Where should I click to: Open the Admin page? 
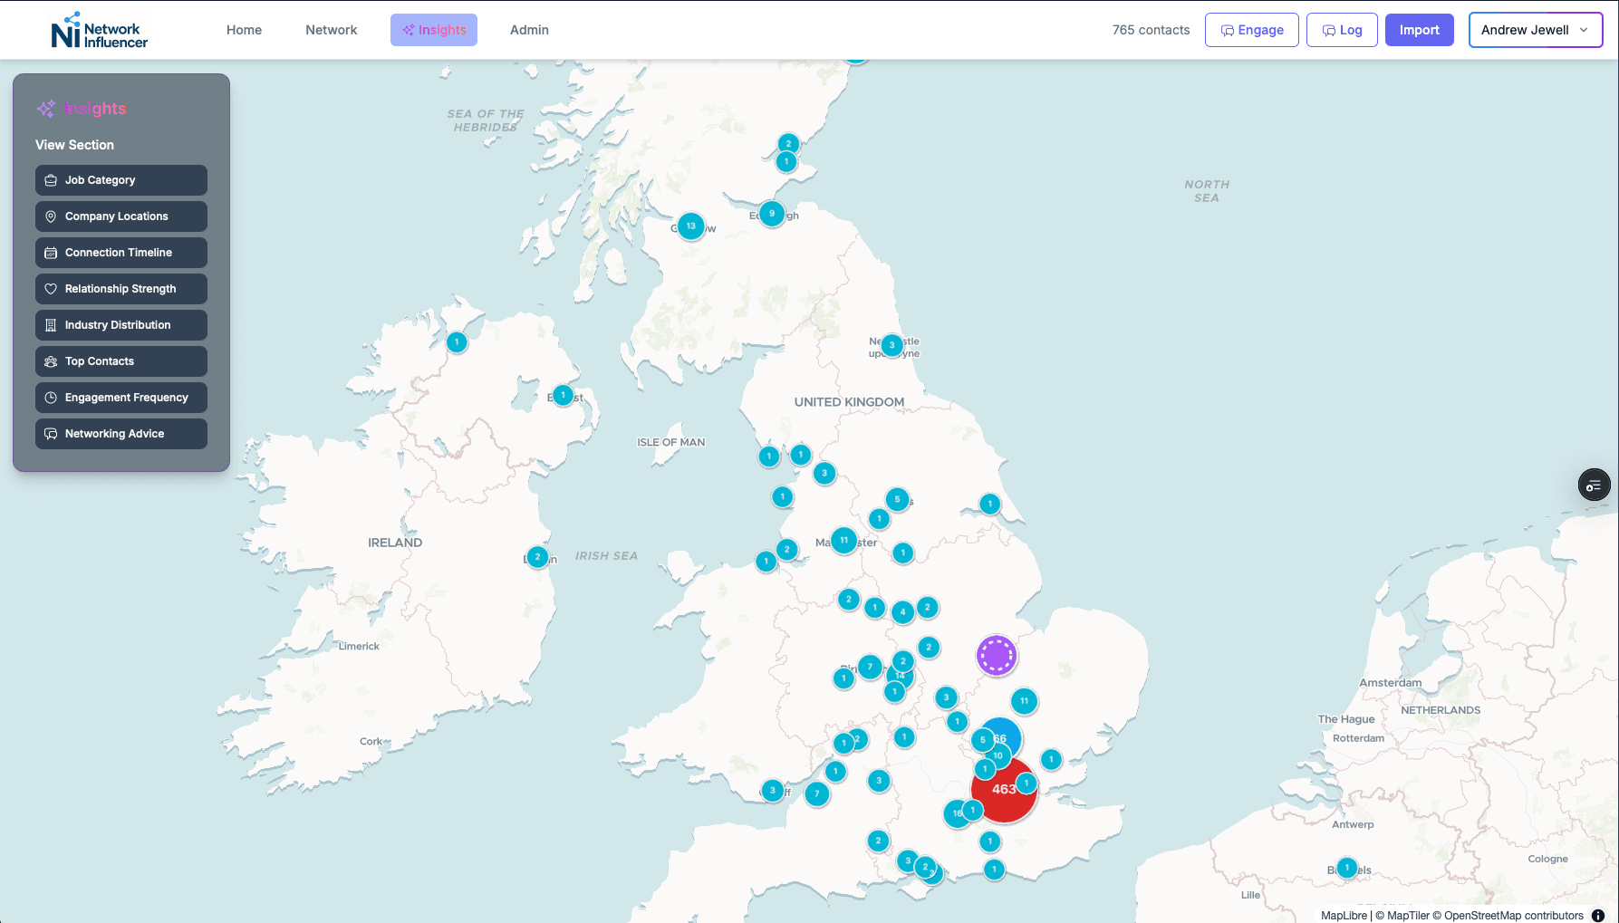pos(529,30)
